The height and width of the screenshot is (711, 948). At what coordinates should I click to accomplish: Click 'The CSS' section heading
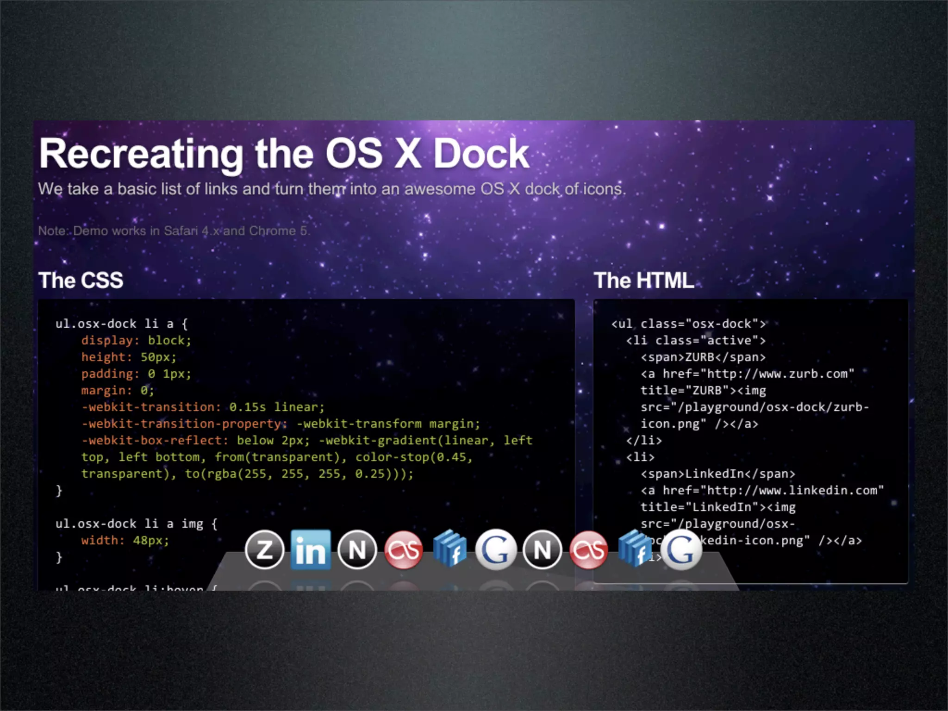(81, 280)
